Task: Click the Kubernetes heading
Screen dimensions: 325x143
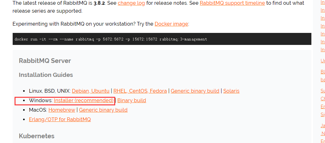Action: pyautogui.click(x=37, y=136)
